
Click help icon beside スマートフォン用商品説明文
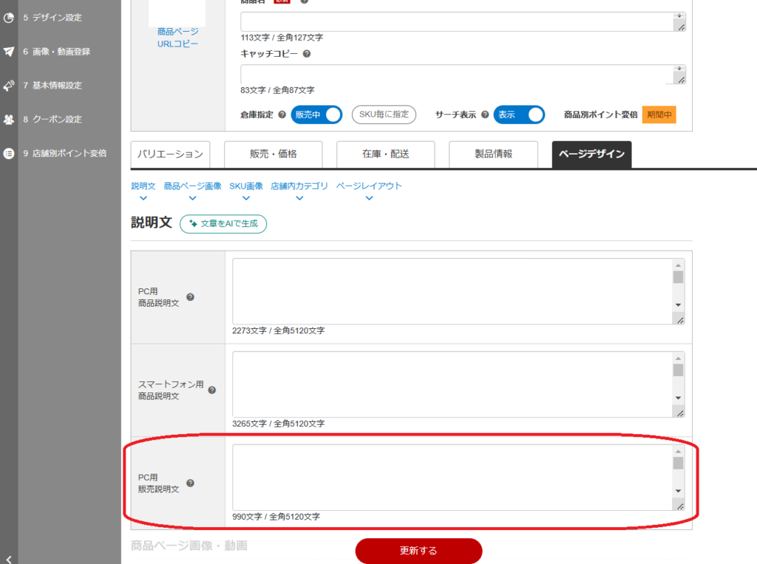212,390
